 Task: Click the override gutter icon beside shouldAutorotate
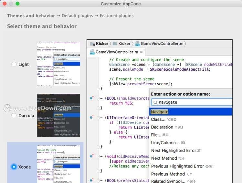(x=92, y=98)
